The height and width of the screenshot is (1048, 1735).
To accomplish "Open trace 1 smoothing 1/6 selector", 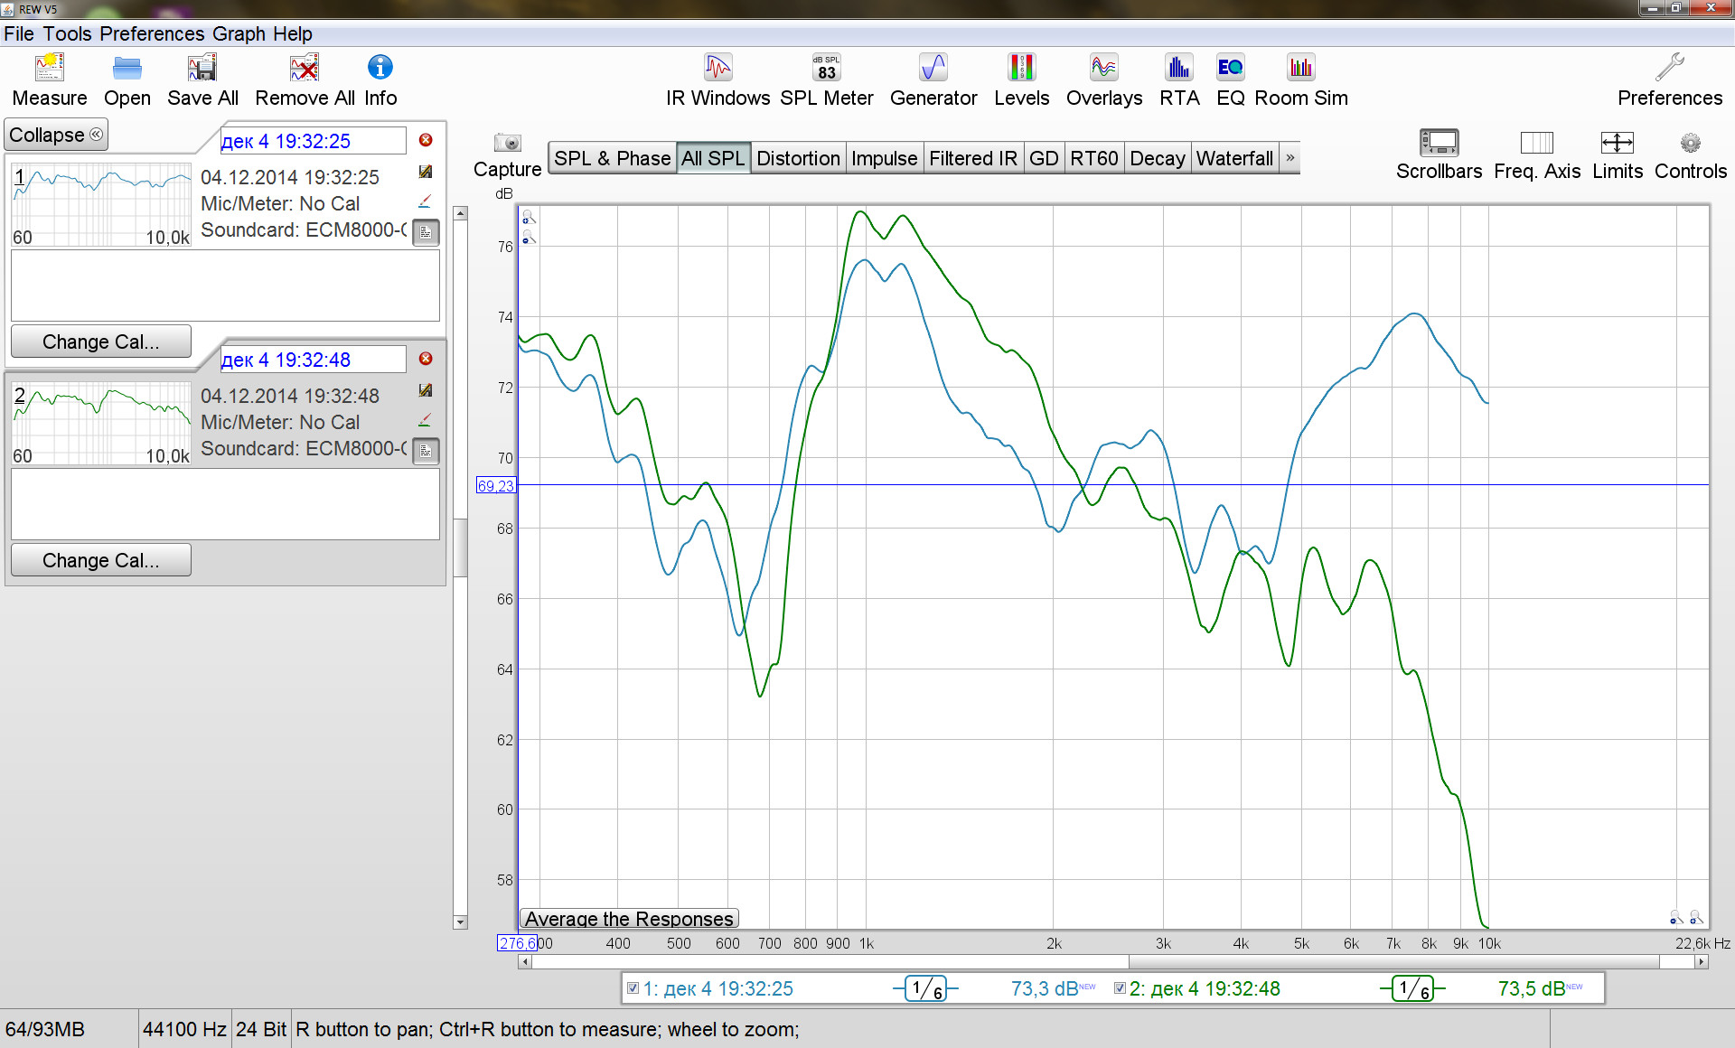I will 925,988.
